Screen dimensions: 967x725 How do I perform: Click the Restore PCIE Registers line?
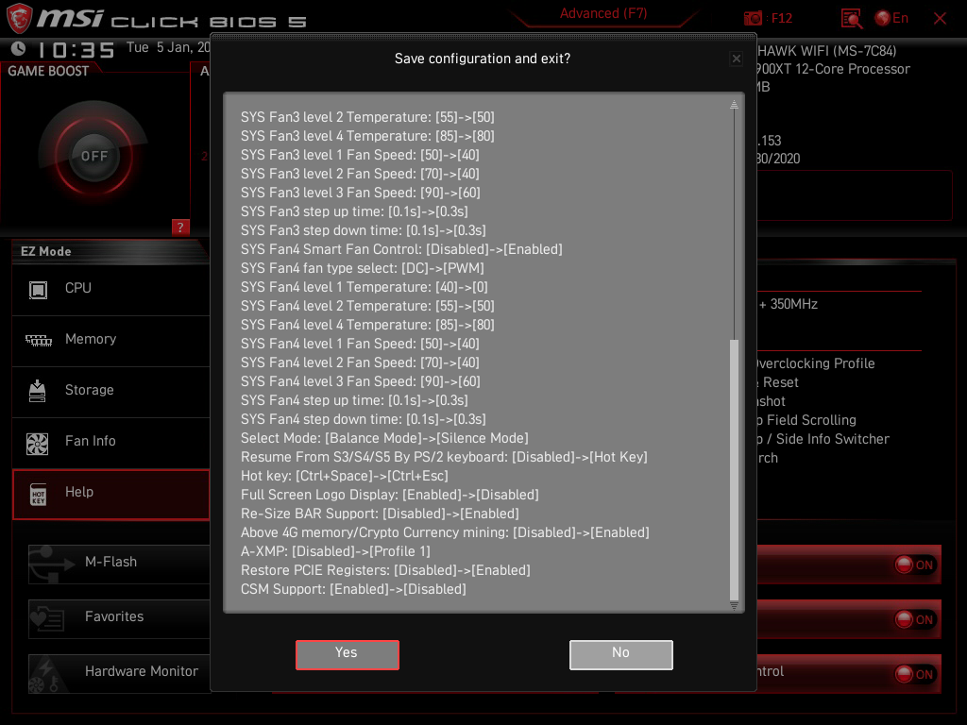[x=385, y=570]
